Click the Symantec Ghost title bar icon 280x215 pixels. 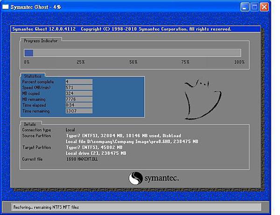click(6, 7)
